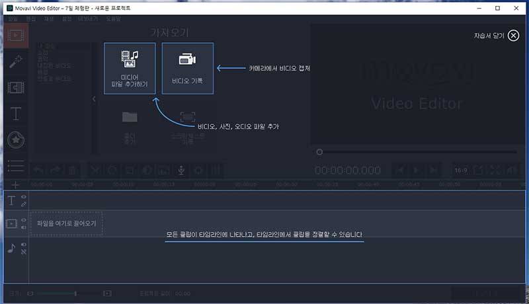The width and height of the screenshot is (529, 304).
Task: Open the third menu bar item 재생
Action: [49, 19]
